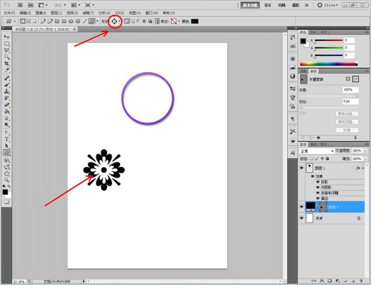Select the Crop tool in the toolbox
This screenshot has width=371, height=285.
pos(7,64)
